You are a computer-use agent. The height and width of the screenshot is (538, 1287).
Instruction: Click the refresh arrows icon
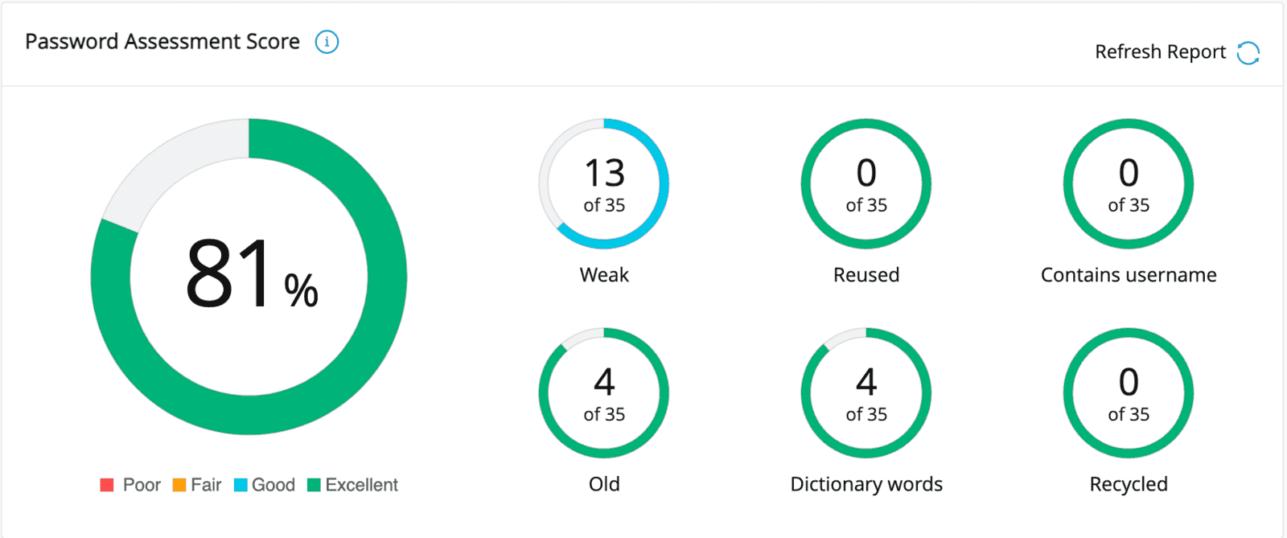1248,53
